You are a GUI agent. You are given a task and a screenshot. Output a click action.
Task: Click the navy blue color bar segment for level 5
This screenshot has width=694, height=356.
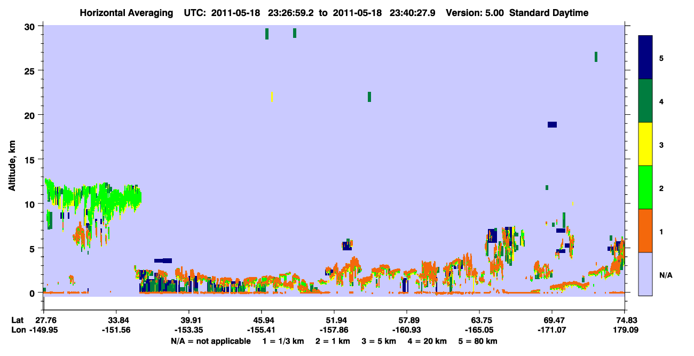coord(645,58)
